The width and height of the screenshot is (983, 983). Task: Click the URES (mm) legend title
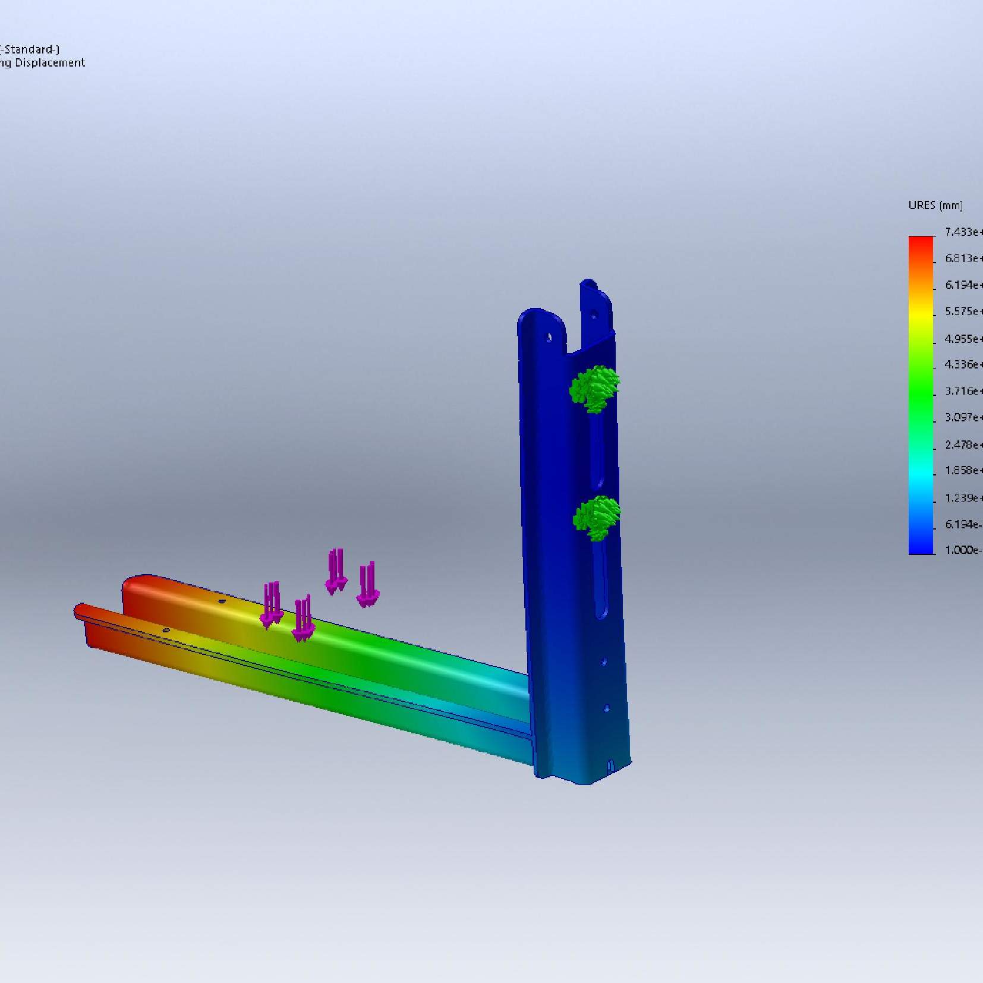point(935,206)
